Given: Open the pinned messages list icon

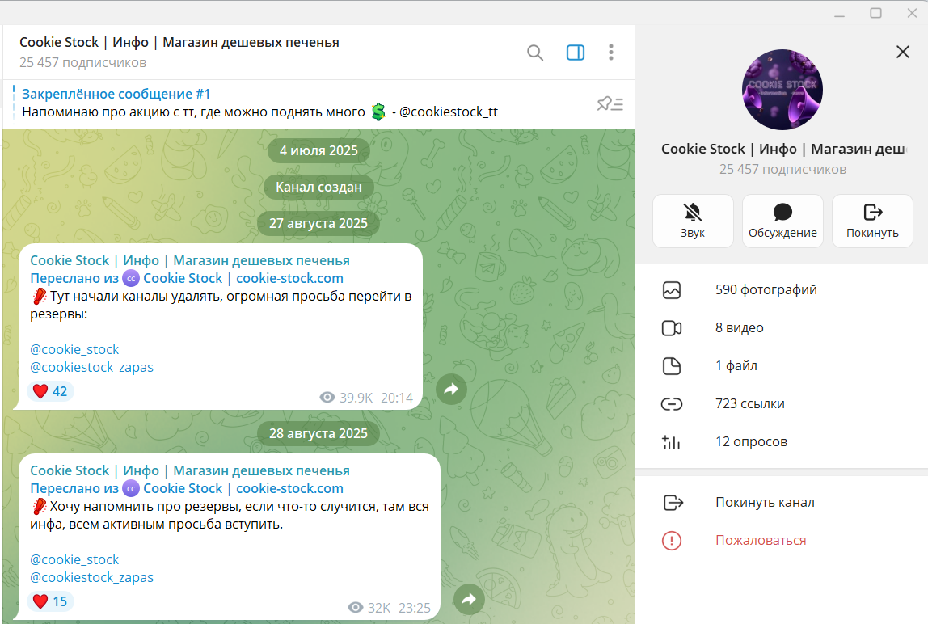Looking at the screenshot, I should (610, 104).
